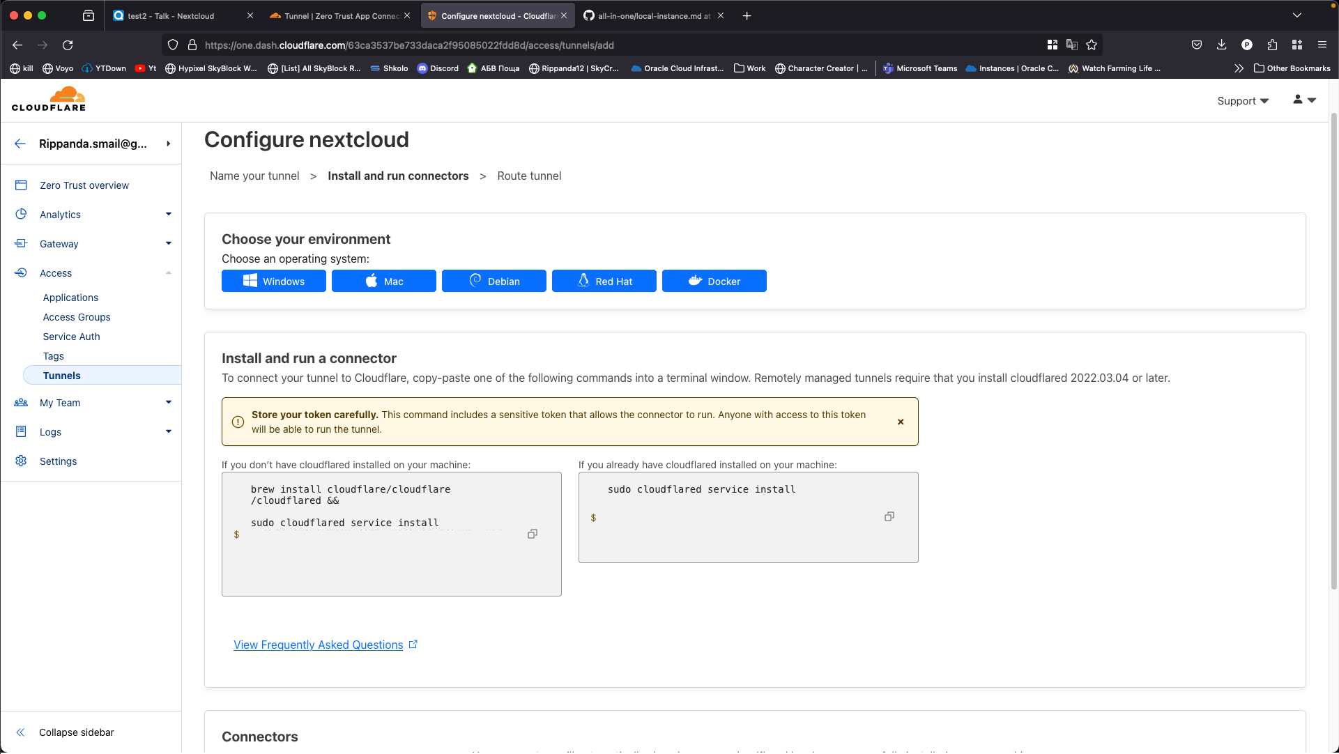Open the user profile dropdown
Image resolution: width=1339 pixels, height=754 pixels.
(x=1304, y=100)
